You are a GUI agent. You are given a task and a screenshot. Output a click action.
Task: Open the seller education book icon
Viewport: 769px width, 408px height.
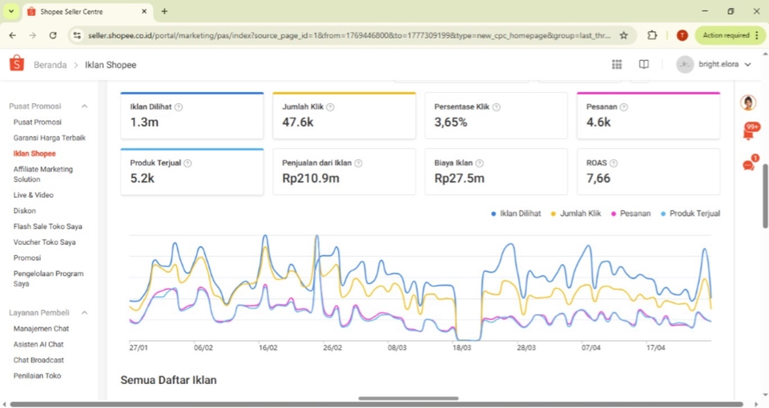coord(643,64)
